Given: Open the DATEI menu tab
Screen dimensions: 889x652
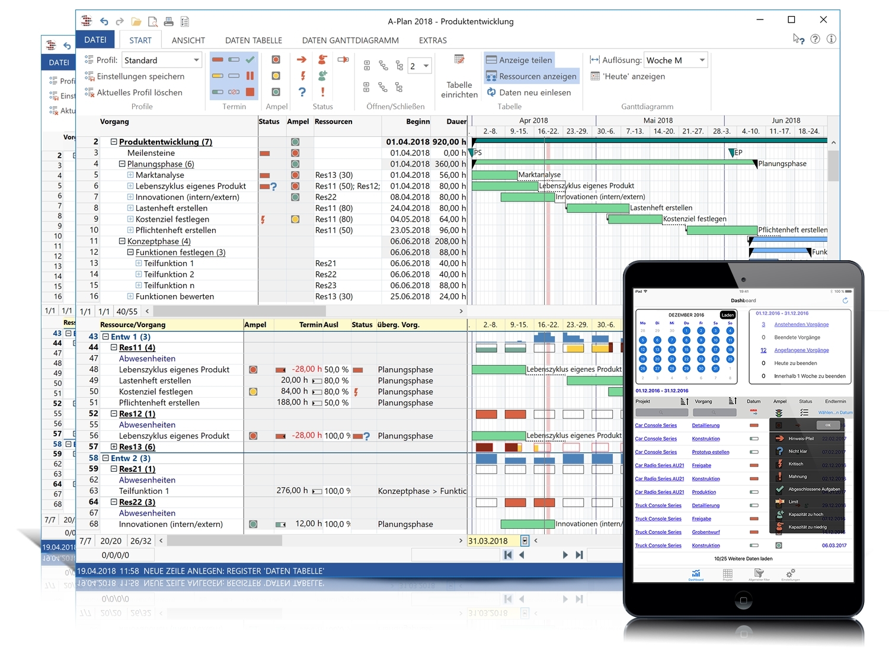Looking at the screenshot, I should coord(95,40).
